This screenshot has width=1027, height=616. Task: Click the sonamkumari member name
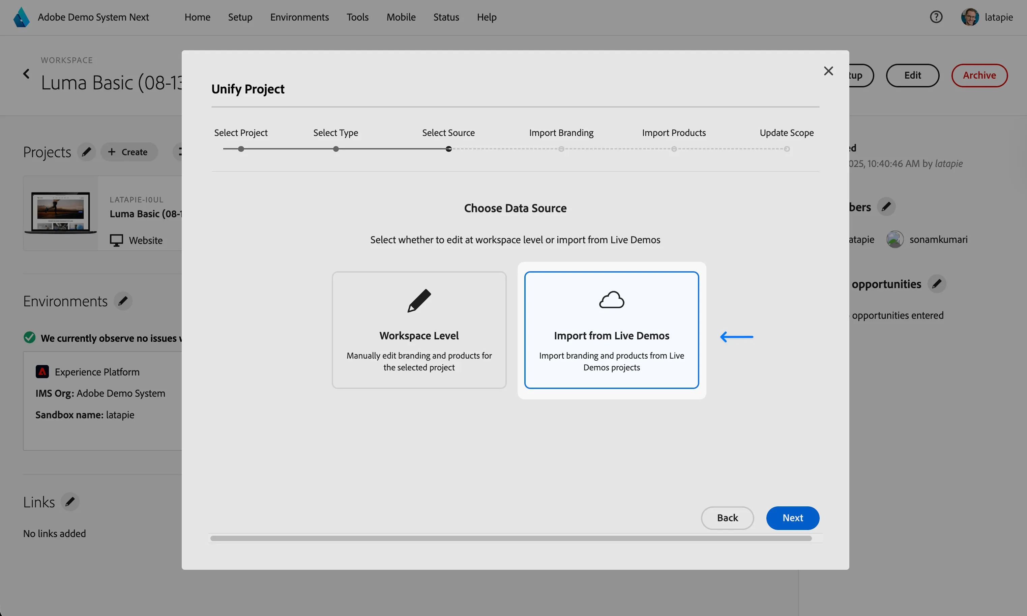pos(938,240)
